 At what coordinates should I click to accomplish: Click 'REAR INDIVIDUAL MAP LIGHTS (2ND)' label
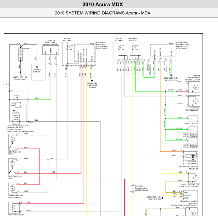click(190, 135)
